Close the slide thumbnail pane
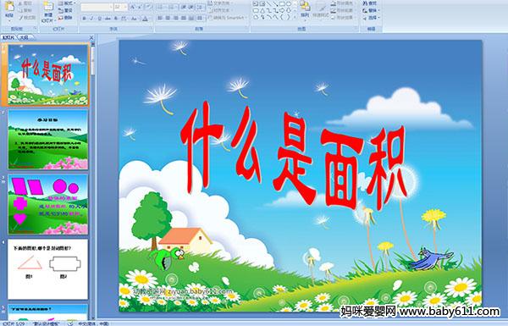 click(x=91, y=37)
